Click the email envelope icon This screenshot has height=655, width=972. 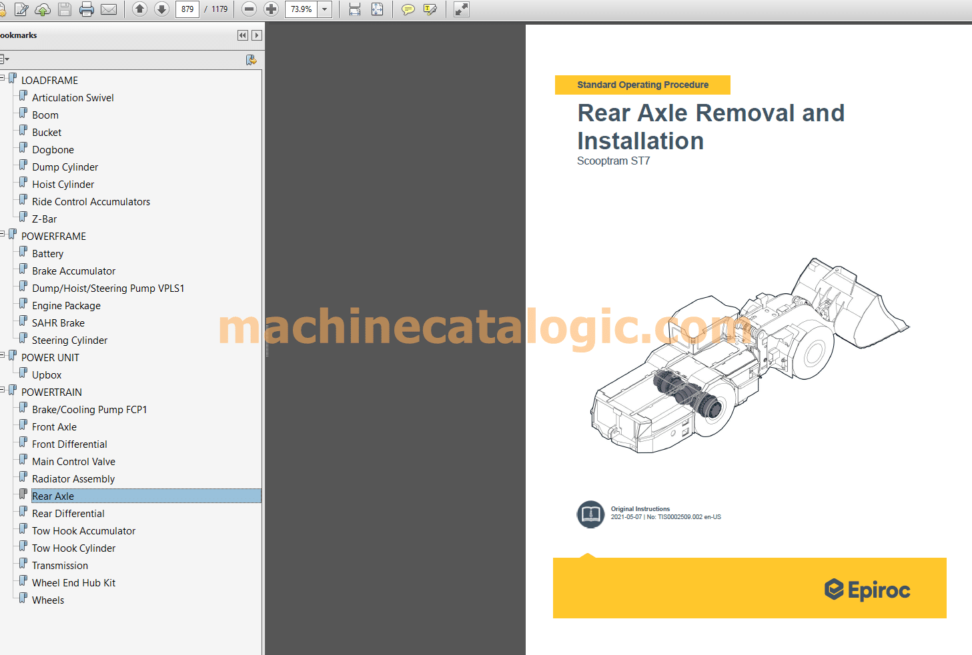pos(109,9)
